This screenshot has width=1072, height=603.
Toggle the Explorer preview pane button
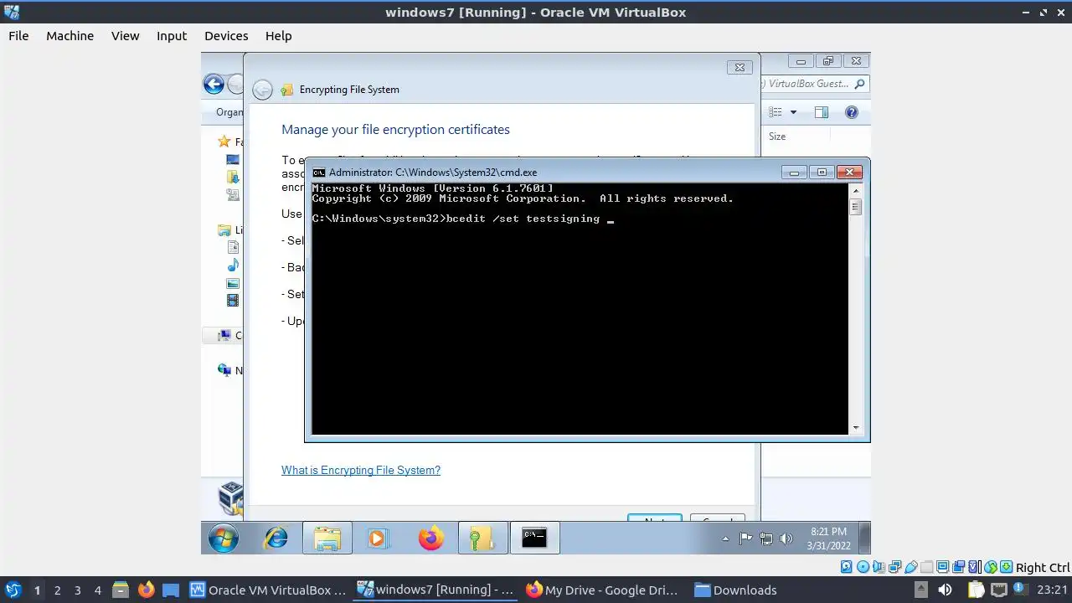[822, 112]
